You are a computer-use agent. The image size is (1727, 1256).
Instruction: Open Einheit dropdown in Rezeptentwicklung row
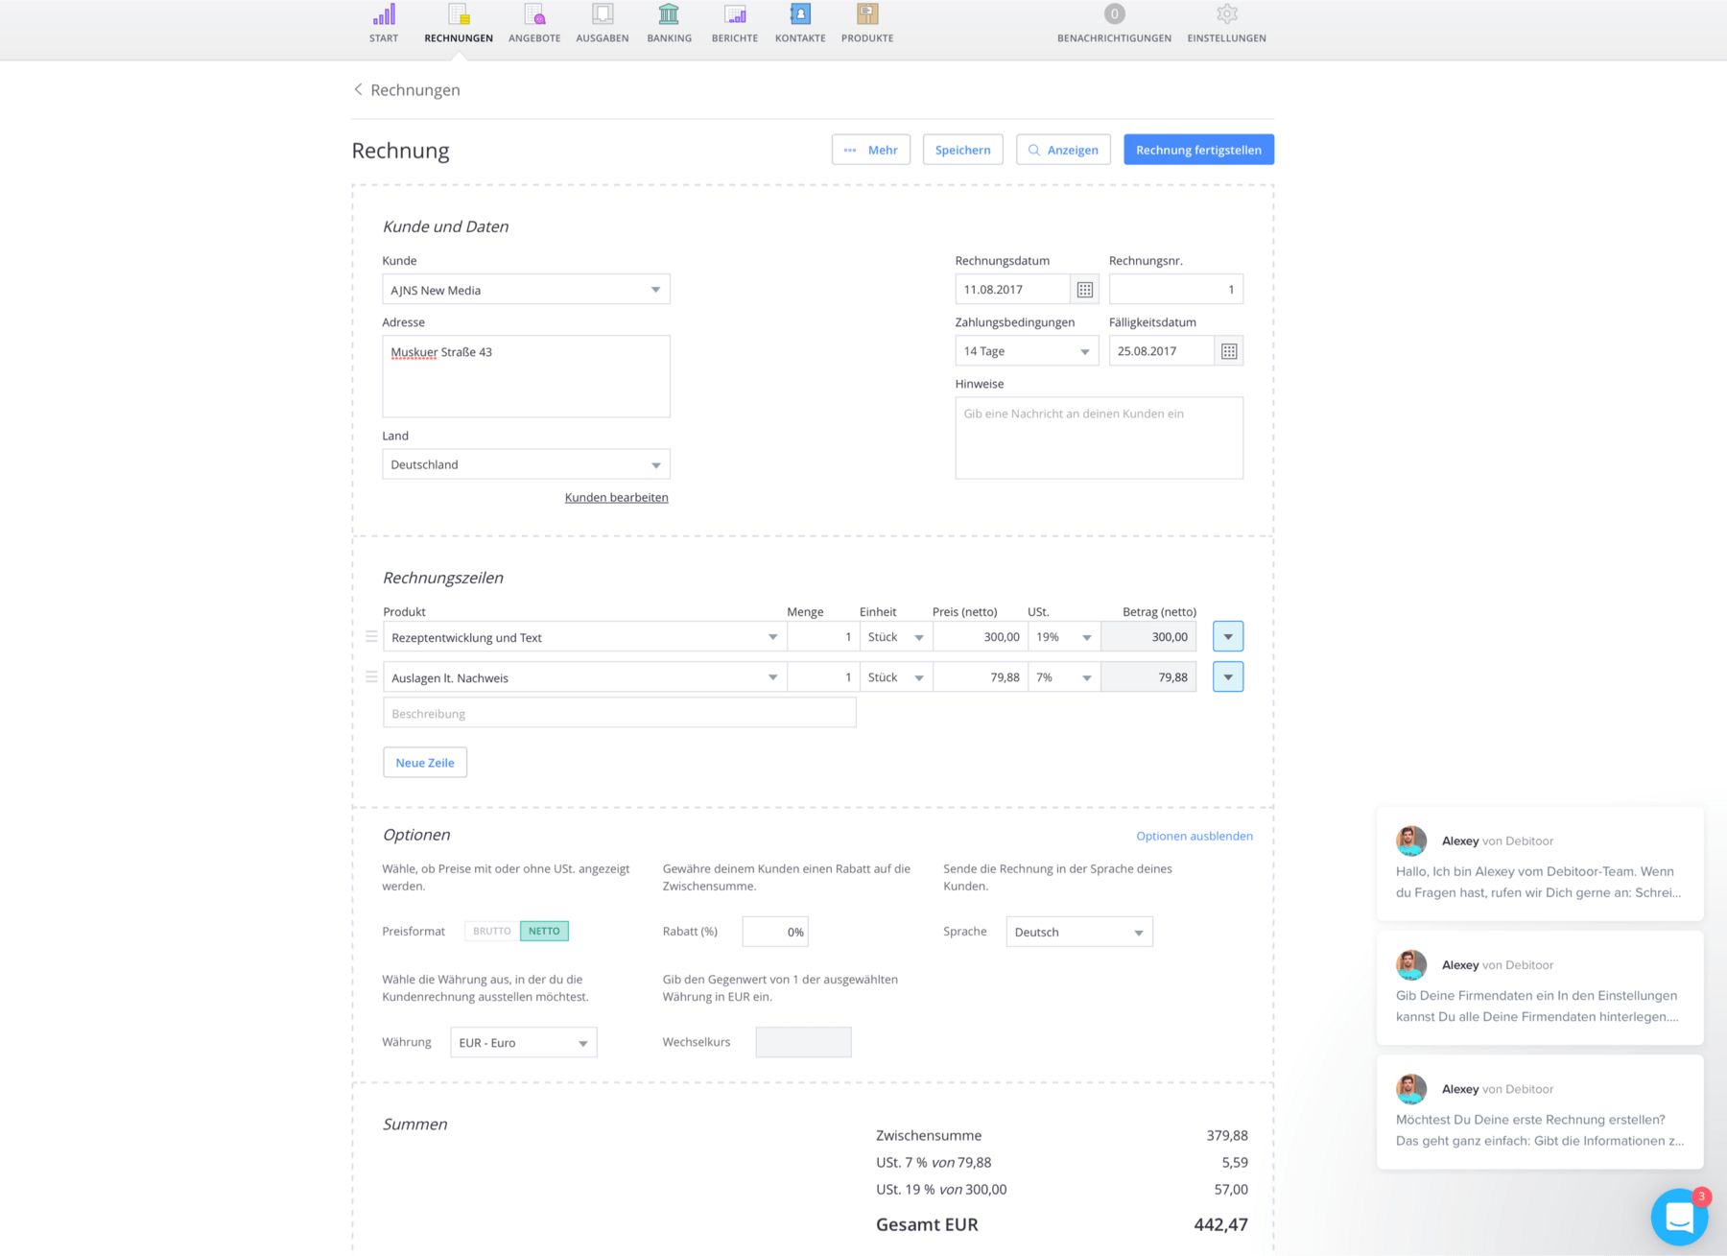tap(896, 637)
